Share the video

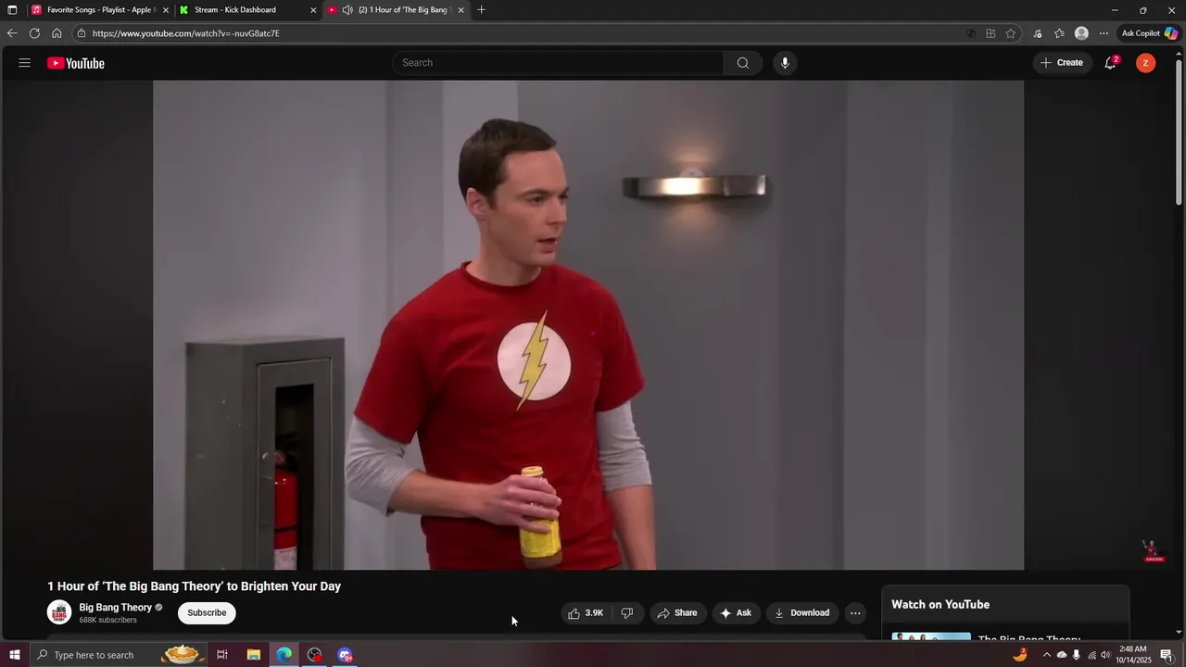(677, 613)
